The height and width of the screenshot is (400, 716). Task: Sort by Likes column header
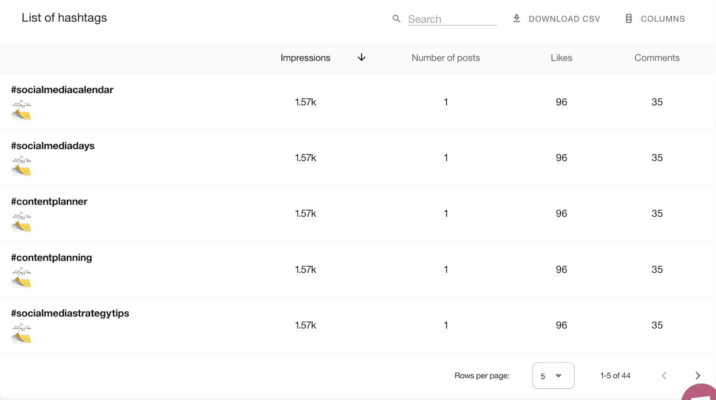[x=561, y=58]
